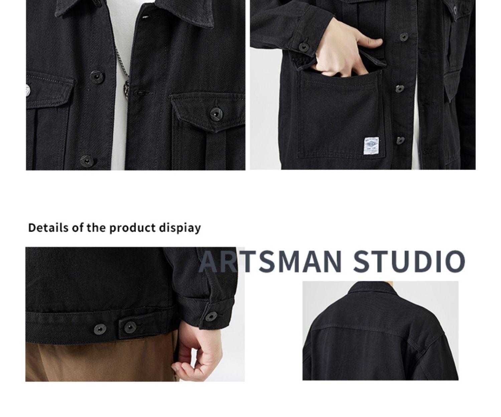
Task: Click the large square patch pocket
Action: click(x=340, y=114)
